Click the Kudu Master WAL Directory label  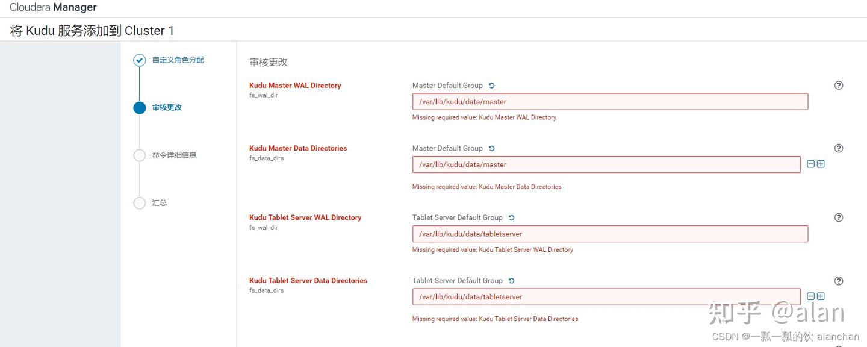[x=295, y=85]
